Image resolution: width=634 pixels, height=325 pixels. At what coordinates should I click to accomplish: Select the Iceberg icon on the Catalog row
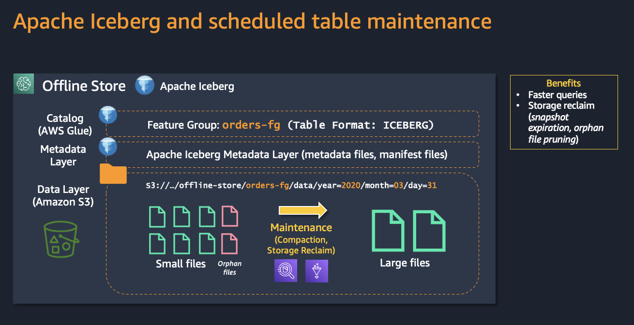click(x=108, y=115)
